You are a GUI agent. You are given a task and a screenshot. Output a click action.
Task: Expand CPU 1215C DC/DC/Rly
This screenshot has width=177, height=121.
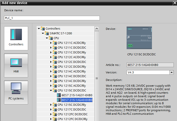coord(51,105)
